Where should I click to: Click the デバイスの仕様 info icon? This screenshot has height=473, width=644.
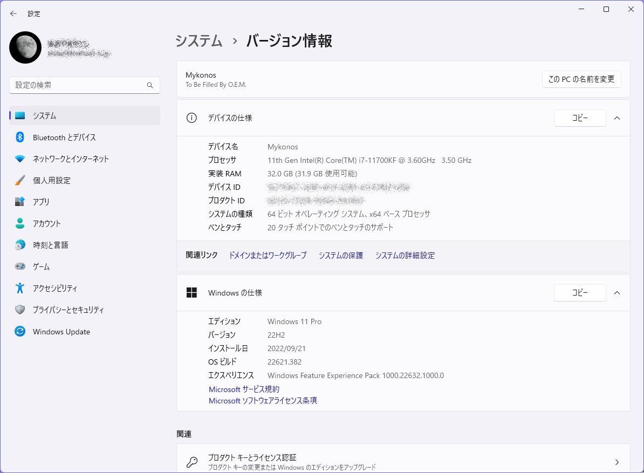[x=191, y=118]
